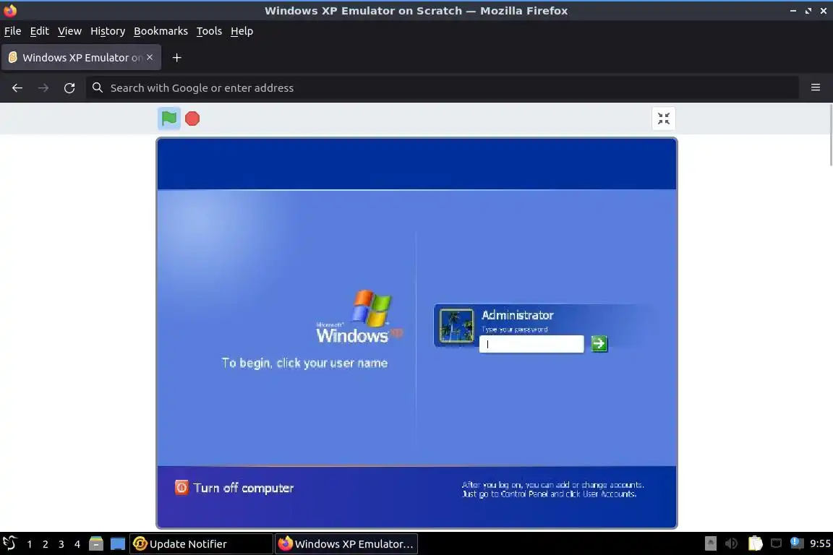Open a new browser tab
833x555 pixels.
coord(177,57)
